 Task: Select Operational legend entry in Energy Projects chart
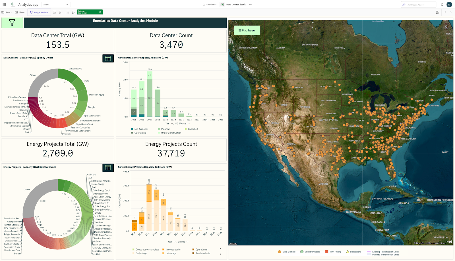tap(200, 250)
